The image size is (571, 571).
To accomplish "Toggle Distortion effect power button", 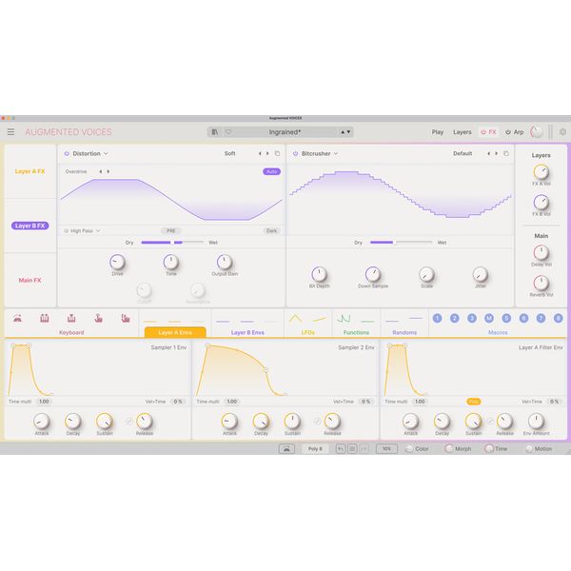I will [67, 153].
